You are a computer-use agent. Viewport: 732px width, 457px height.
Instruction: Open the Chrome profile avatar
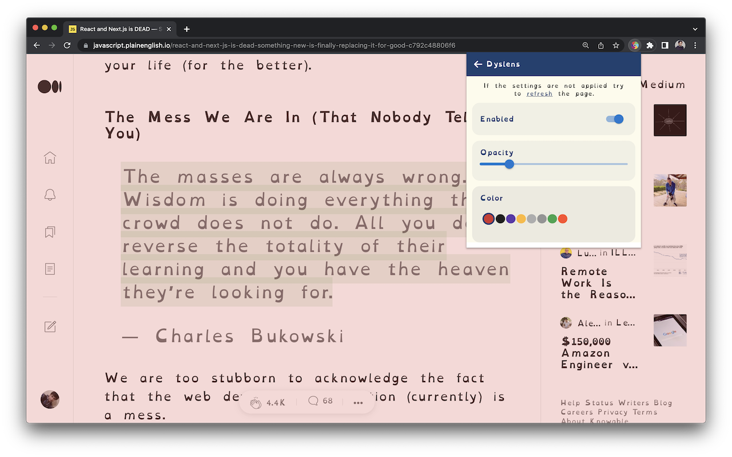(680, 45)
